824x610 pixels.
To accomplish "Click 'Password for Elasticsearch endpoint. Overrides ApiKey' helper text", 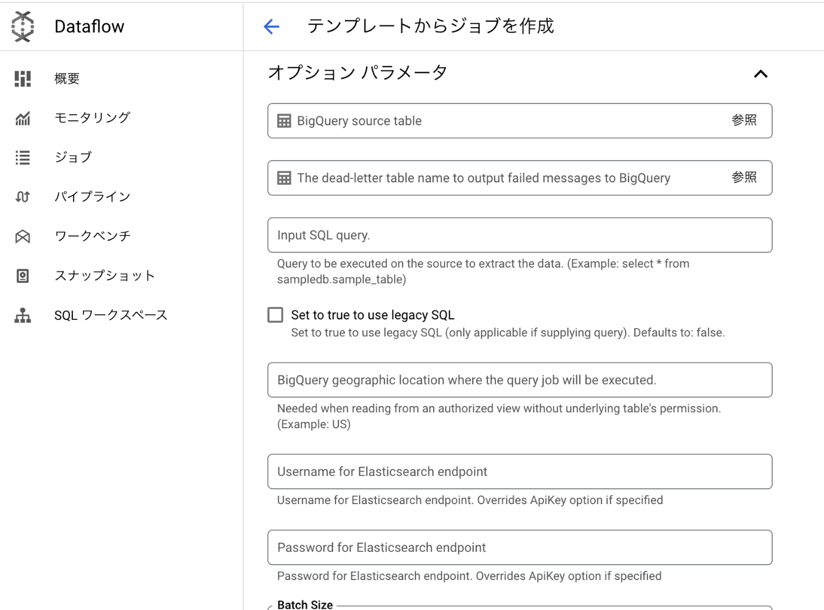I will point(469,576).
